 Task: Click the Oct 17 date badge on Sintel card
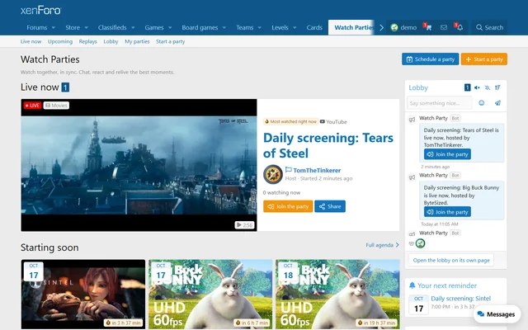tap(33, 271)
